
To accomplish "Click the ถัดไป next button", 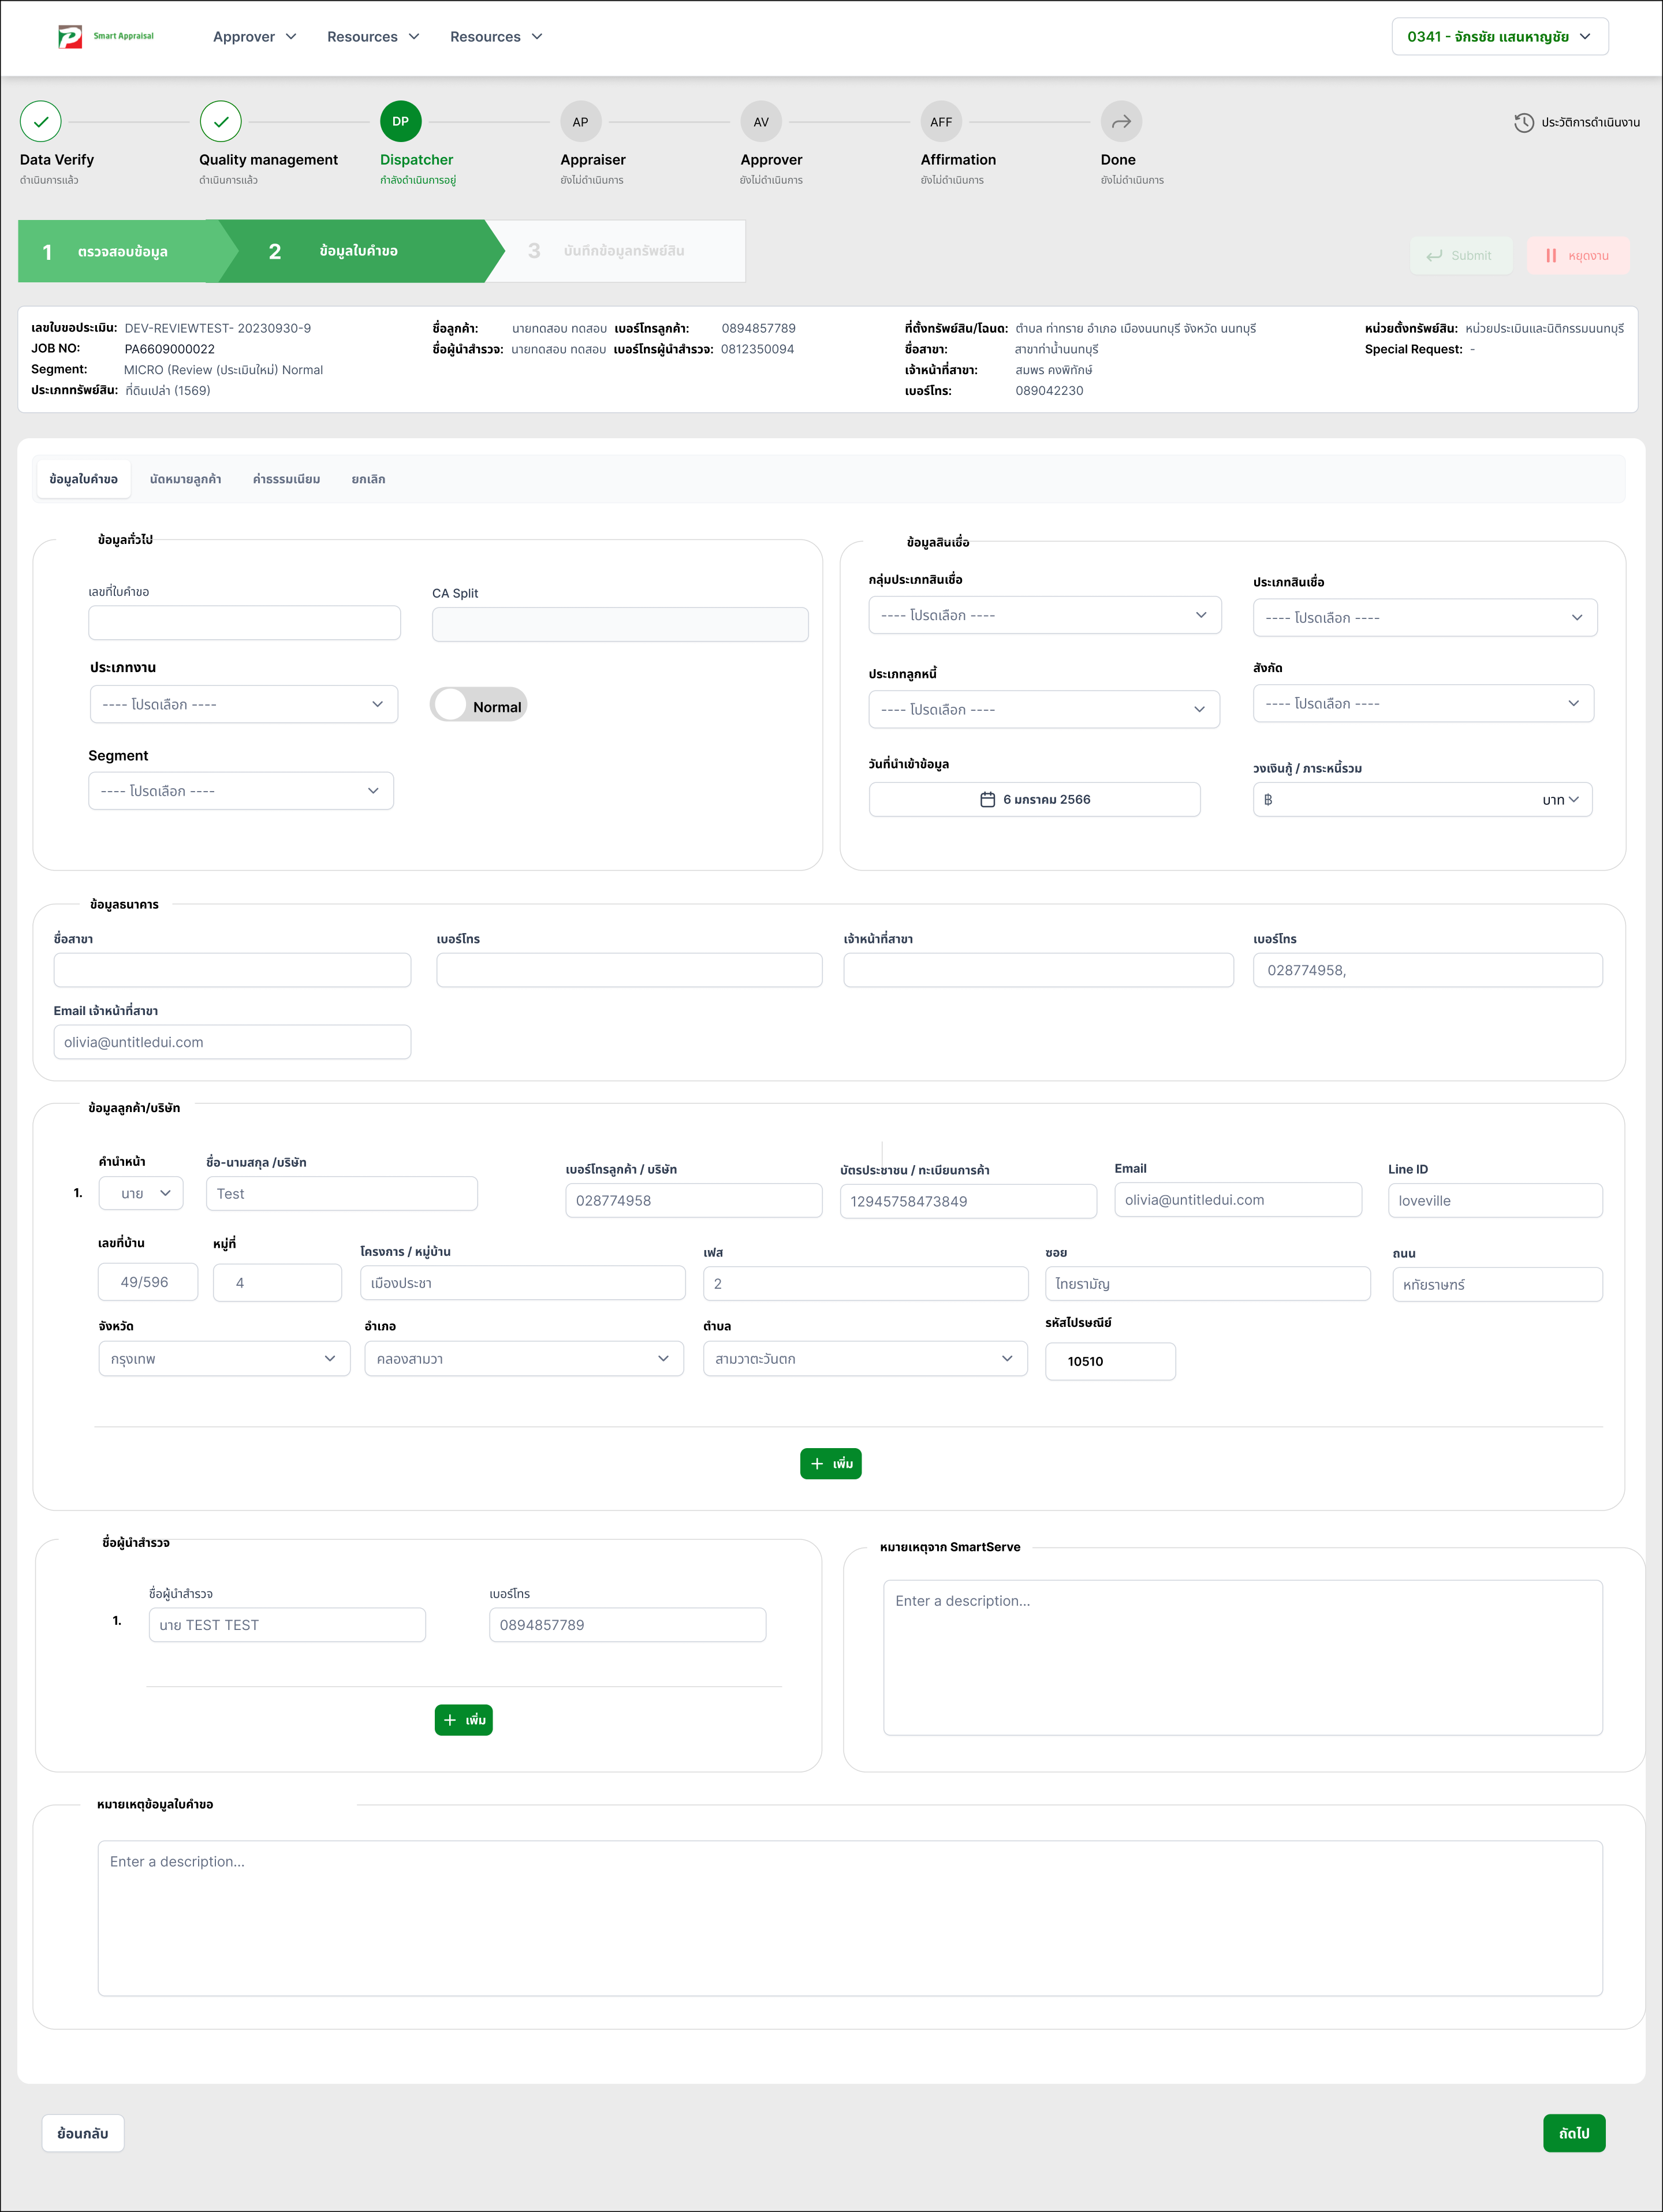I will pos(1573,2133).
